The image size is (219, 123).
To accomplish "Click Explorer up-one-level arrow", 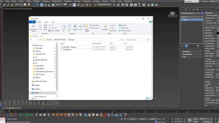I will 40,40.
